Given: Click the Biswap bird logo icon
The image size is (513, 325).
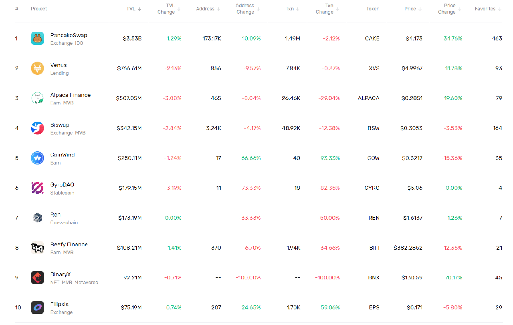Looking at the screenshot, I should pyautogui.click(x=37, y=128).
